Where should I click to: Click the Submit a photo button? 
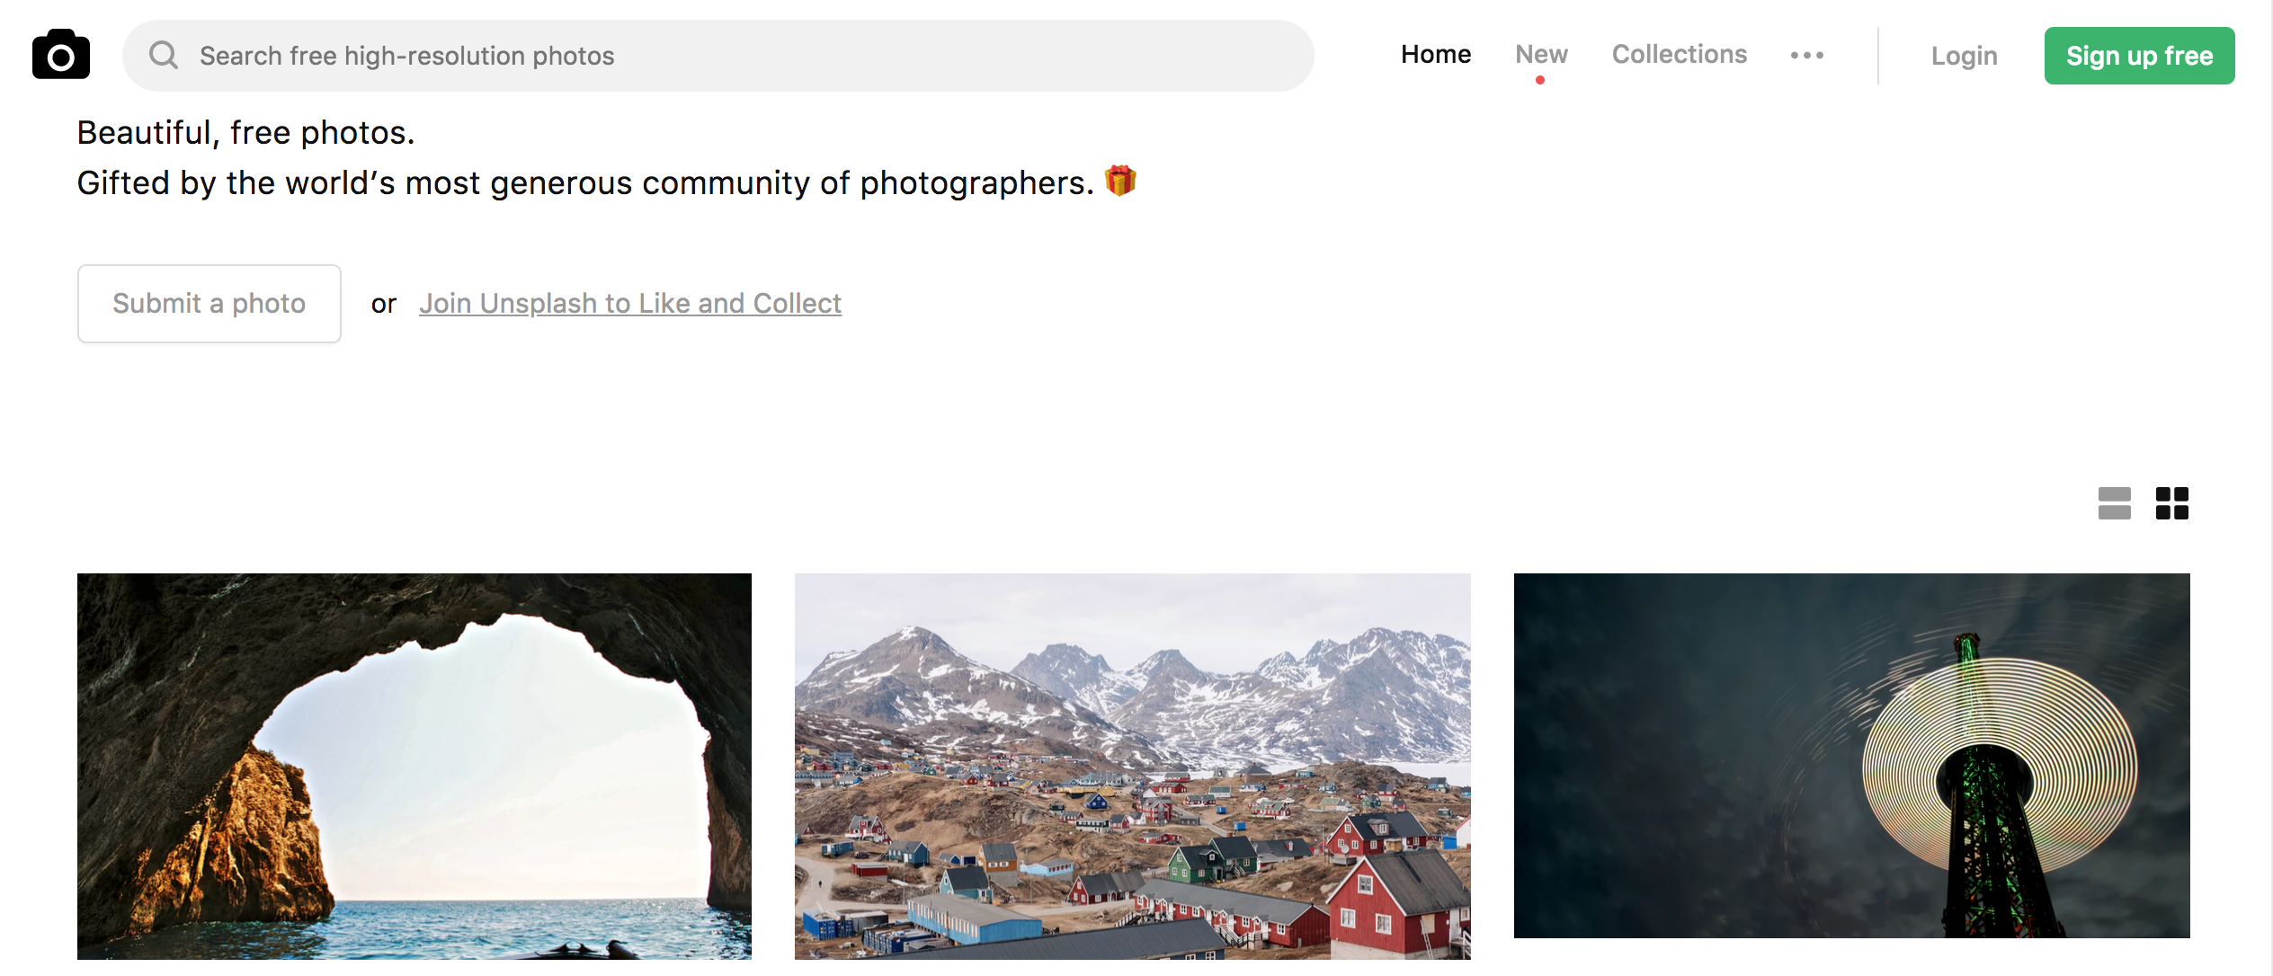click(209, 303)
